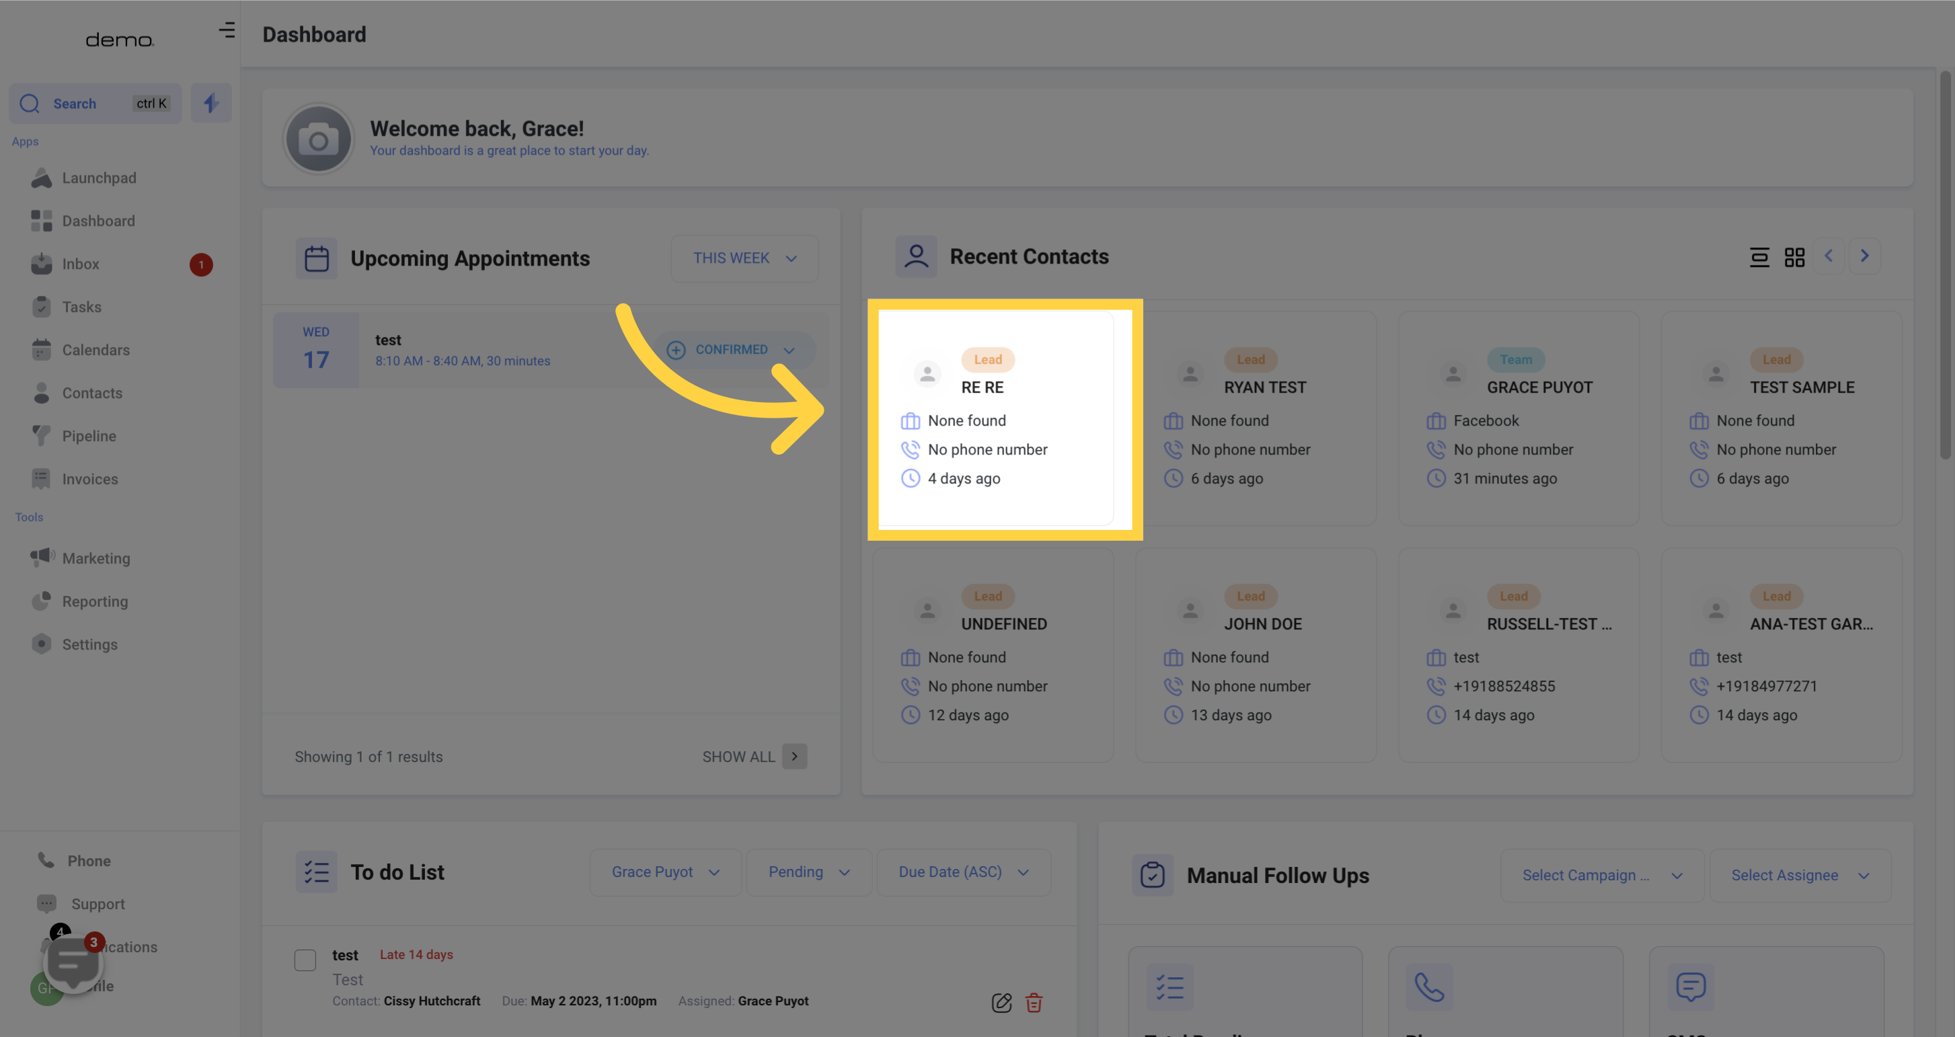The width and height of the screenshot is (1955, 1037).
Task: Click phone number +19184977271
Action: click(x=1767, y=686)
